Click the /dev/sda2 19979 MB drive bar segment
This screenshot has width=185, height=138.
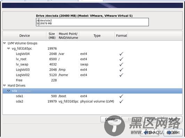click(x=94, y=22)
